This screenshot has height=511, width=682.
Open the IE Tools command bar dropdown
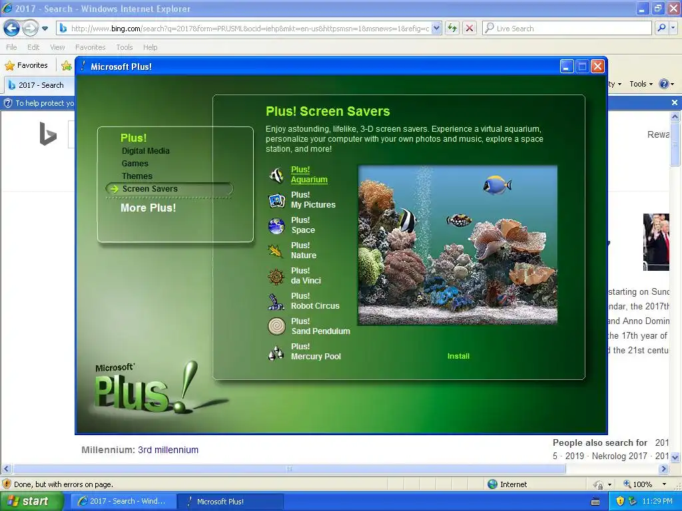tap(641, 84)
